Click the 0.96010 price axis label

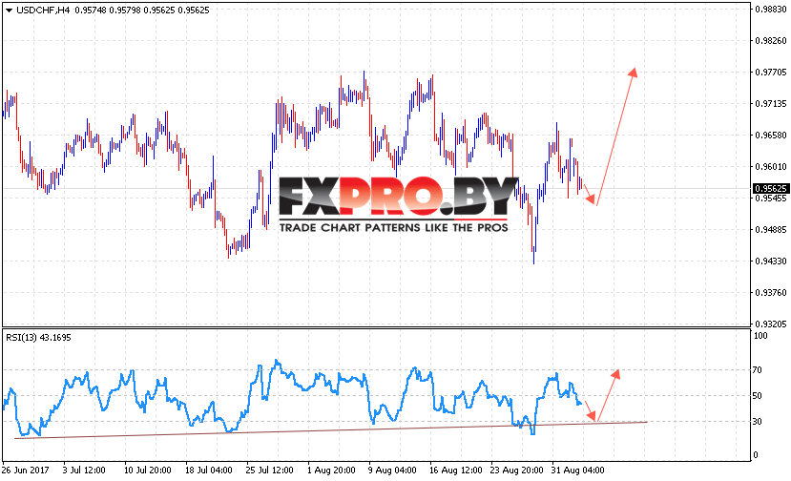tap(770, 167)
